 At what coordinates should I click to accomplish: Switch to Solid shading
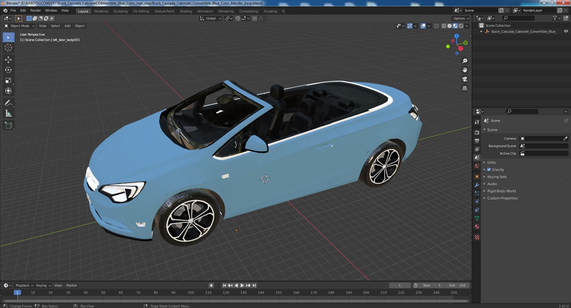450,26
